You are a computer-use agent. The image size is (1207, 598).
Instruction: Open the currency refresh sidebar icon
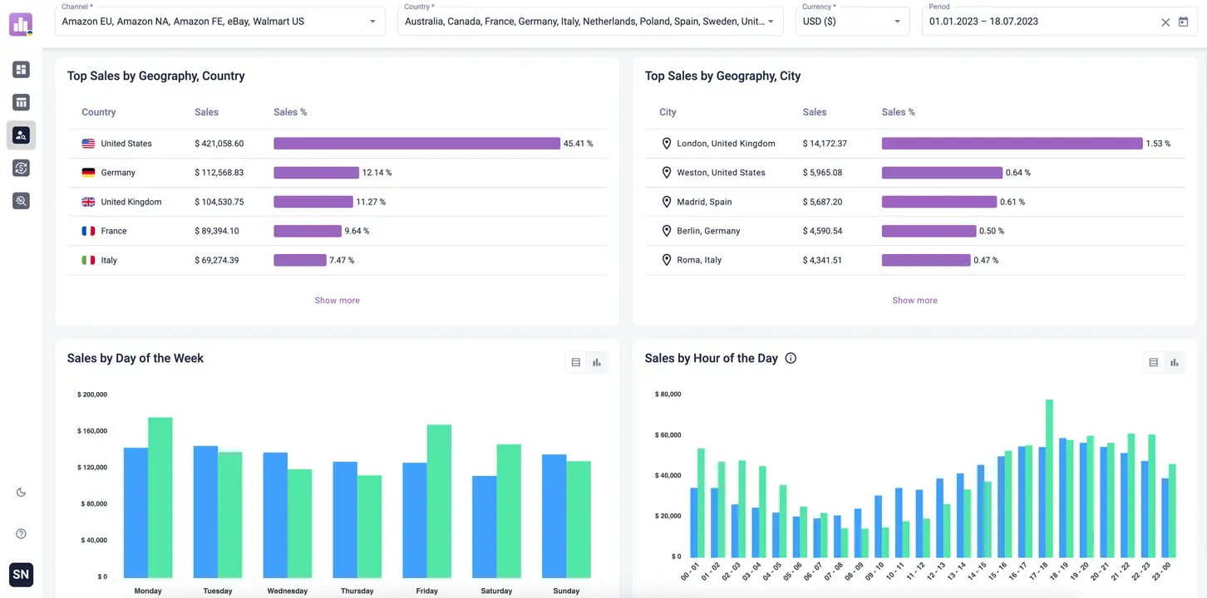[21, 168]
